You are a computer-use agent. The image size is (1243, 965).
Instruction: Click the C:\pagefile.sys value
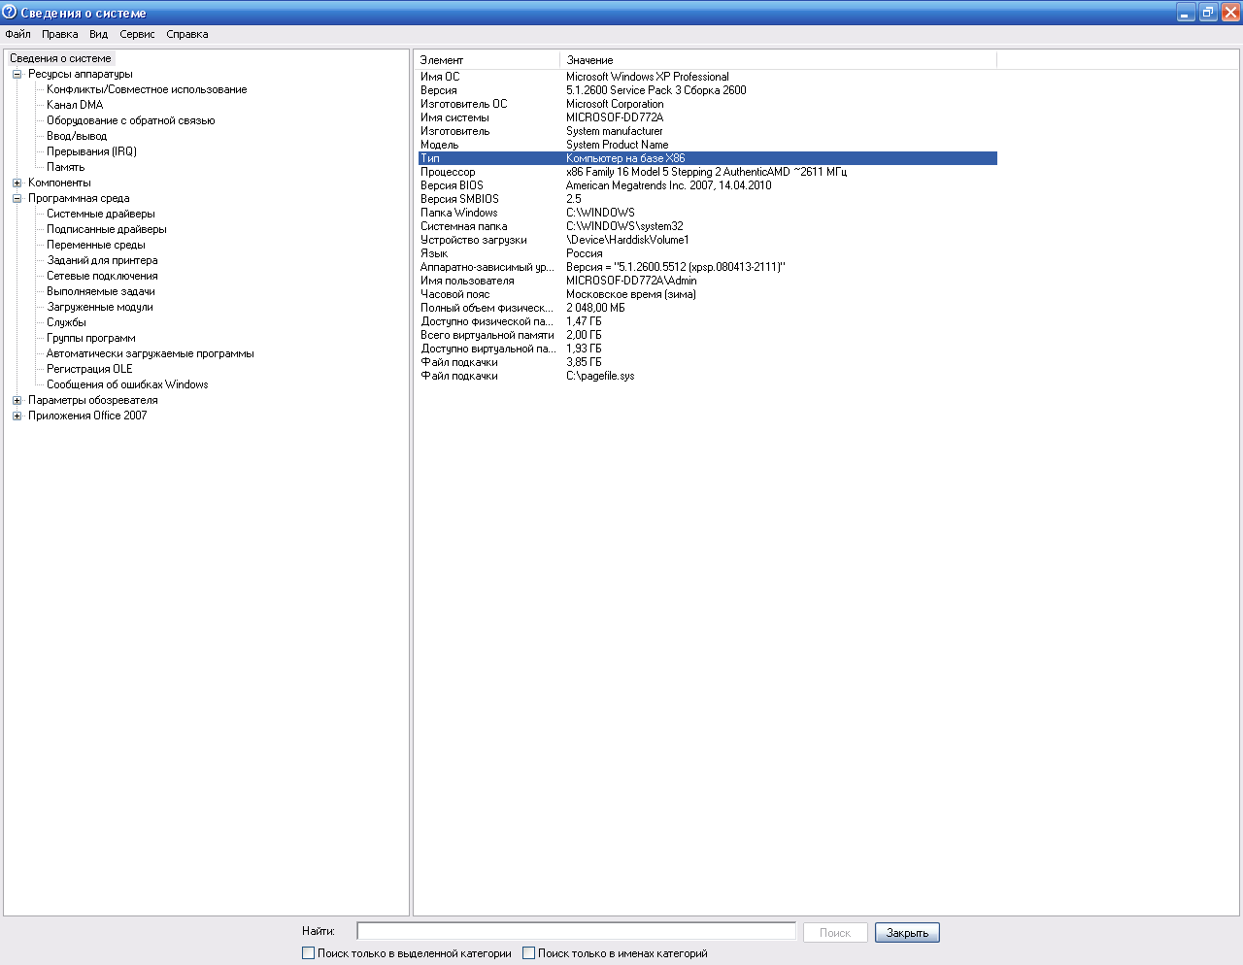(600, 376)
